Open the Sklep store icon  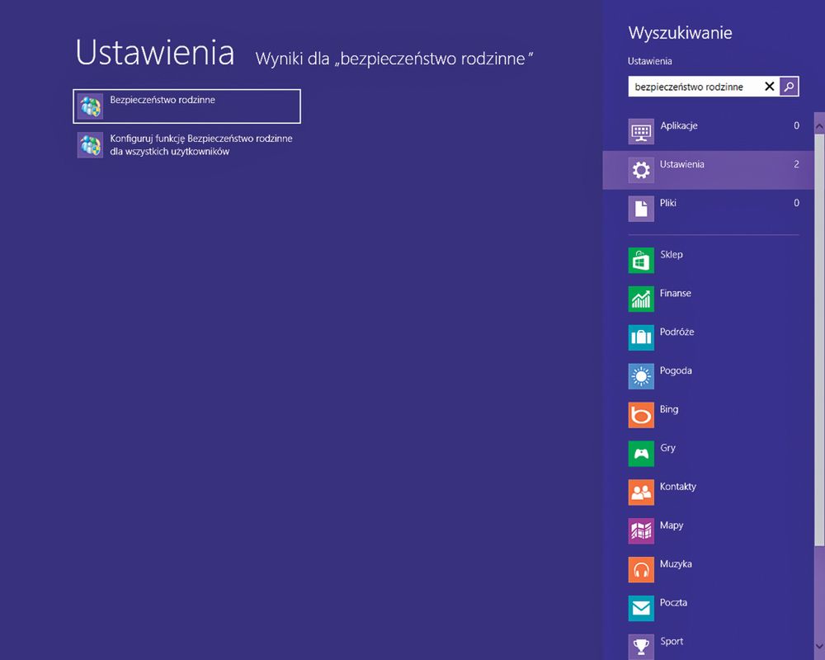coord(641,261)
